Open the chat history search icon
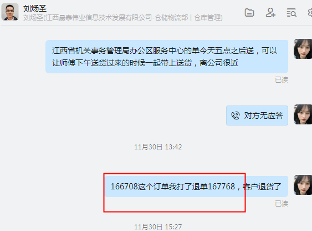This screenshot has width=312, height=231. (x=291, y=13)
